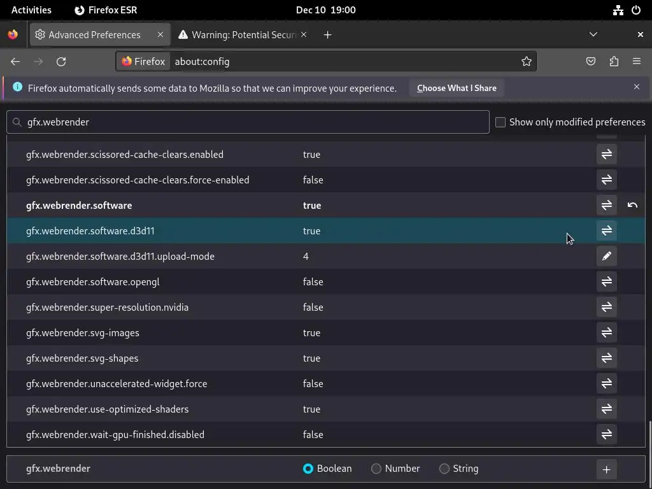The width and height of the screenshot is (652, 489).
Task: Open the system status menu
Action: coord(627,10)
